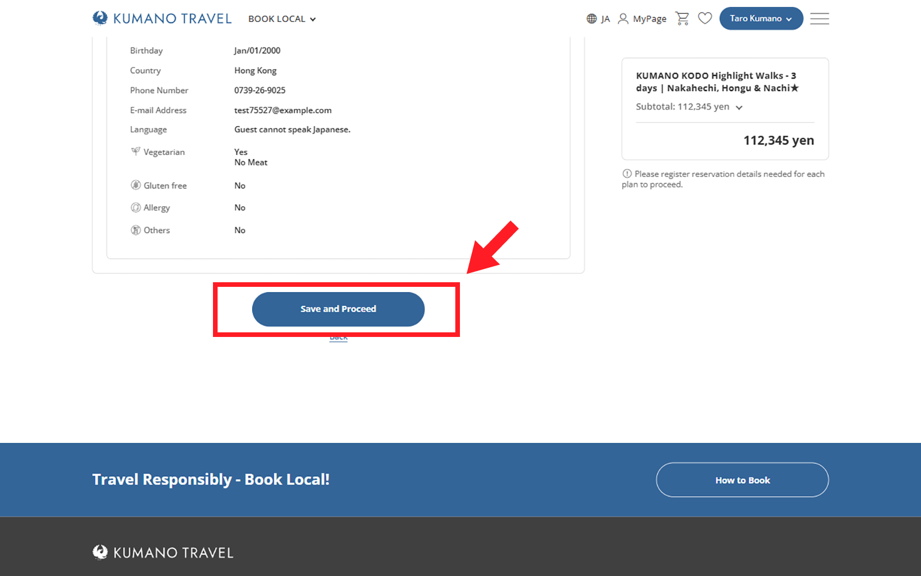This screenshot has width=921, height=576.
Task: Click the info icon beside registration notice
Action: 627,174
